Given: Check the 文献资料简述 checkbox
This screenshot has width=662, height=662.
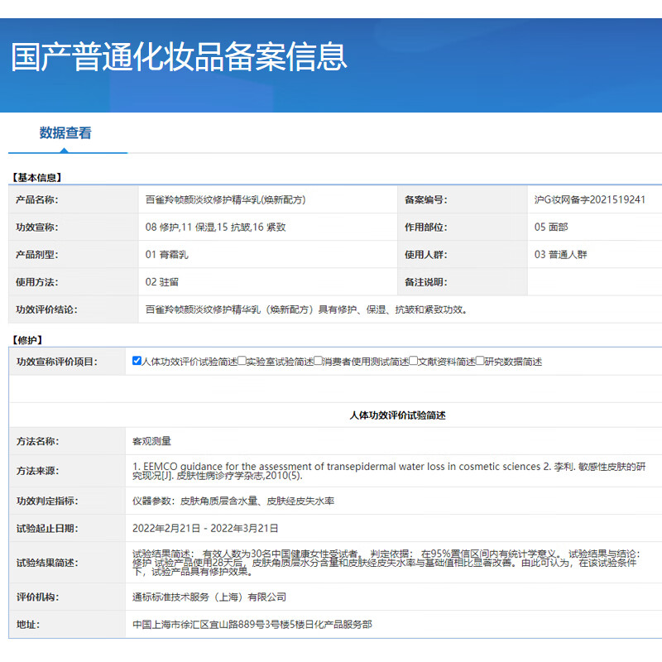Looking at the screenshot, I should pos(413,361).
